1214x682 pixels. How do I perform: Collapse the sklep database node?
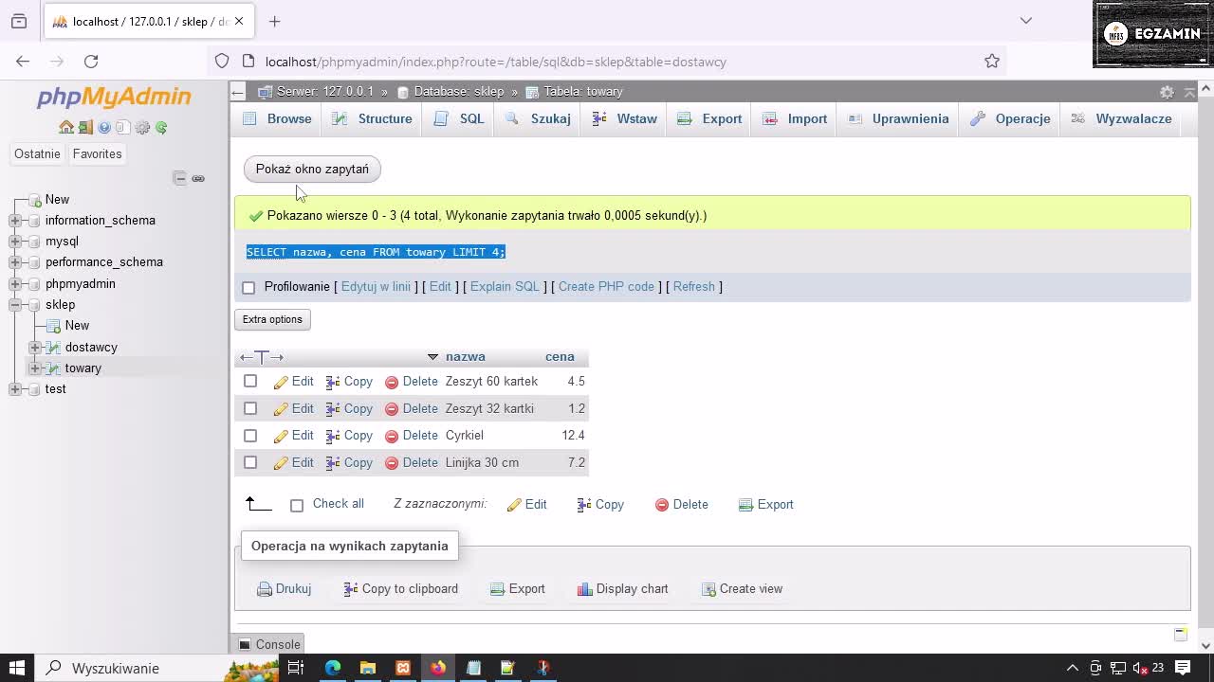15,305
